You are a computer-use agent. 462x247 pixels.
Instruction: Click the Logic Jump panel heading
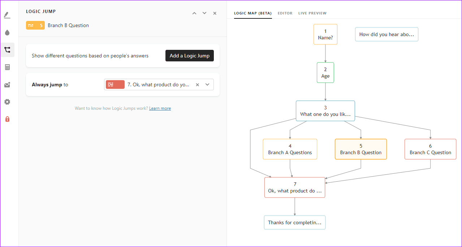pyautogui.click(x=41, y=12)
